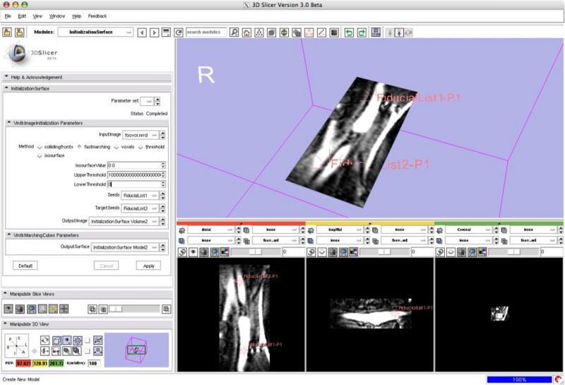Click the layout chooser icon in toolbar

coord(376,32)
